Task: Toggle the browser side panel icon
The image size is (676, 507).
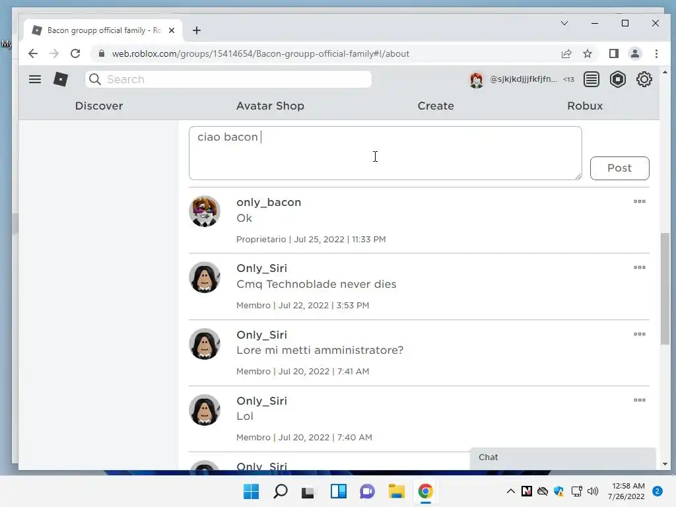Action: (613, 53)
